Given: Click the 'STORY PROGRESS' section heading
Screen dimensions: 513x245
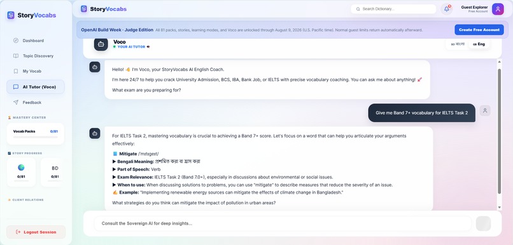Looking at the screenshot, I should [x=27, y=153].
